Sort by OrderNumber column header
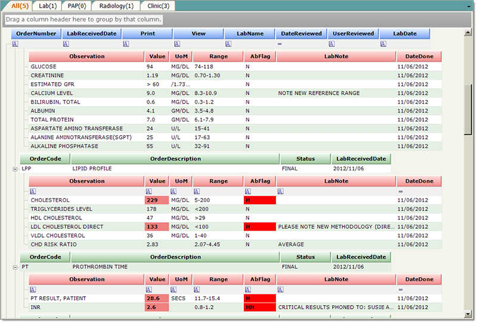Image resolution: width=477 pixels, height=323 pixels. [36, 33]
